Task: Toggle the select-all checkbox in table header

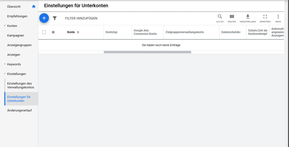Action: [x=44, y=32]
